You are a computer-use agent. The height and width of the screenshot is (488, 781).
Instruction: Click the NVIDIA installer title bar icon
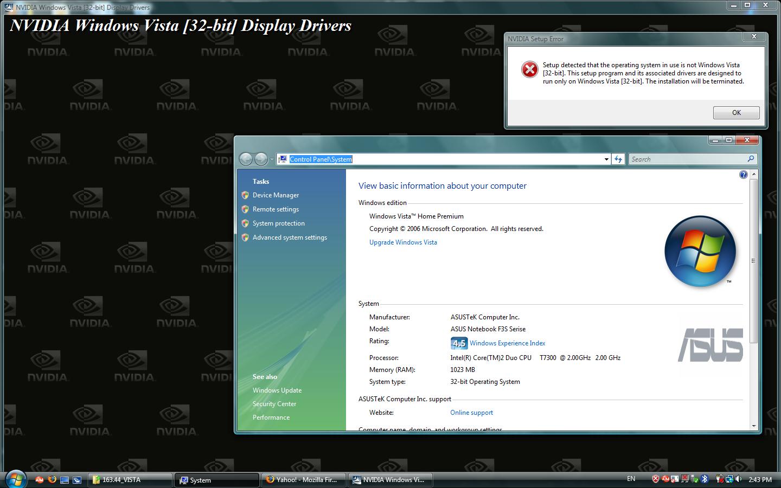pos(9,8)
